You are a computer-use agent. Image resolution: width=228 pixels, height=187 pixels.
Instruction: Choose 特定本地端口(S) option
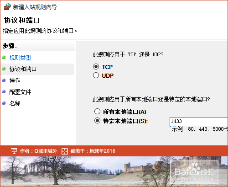97,121
